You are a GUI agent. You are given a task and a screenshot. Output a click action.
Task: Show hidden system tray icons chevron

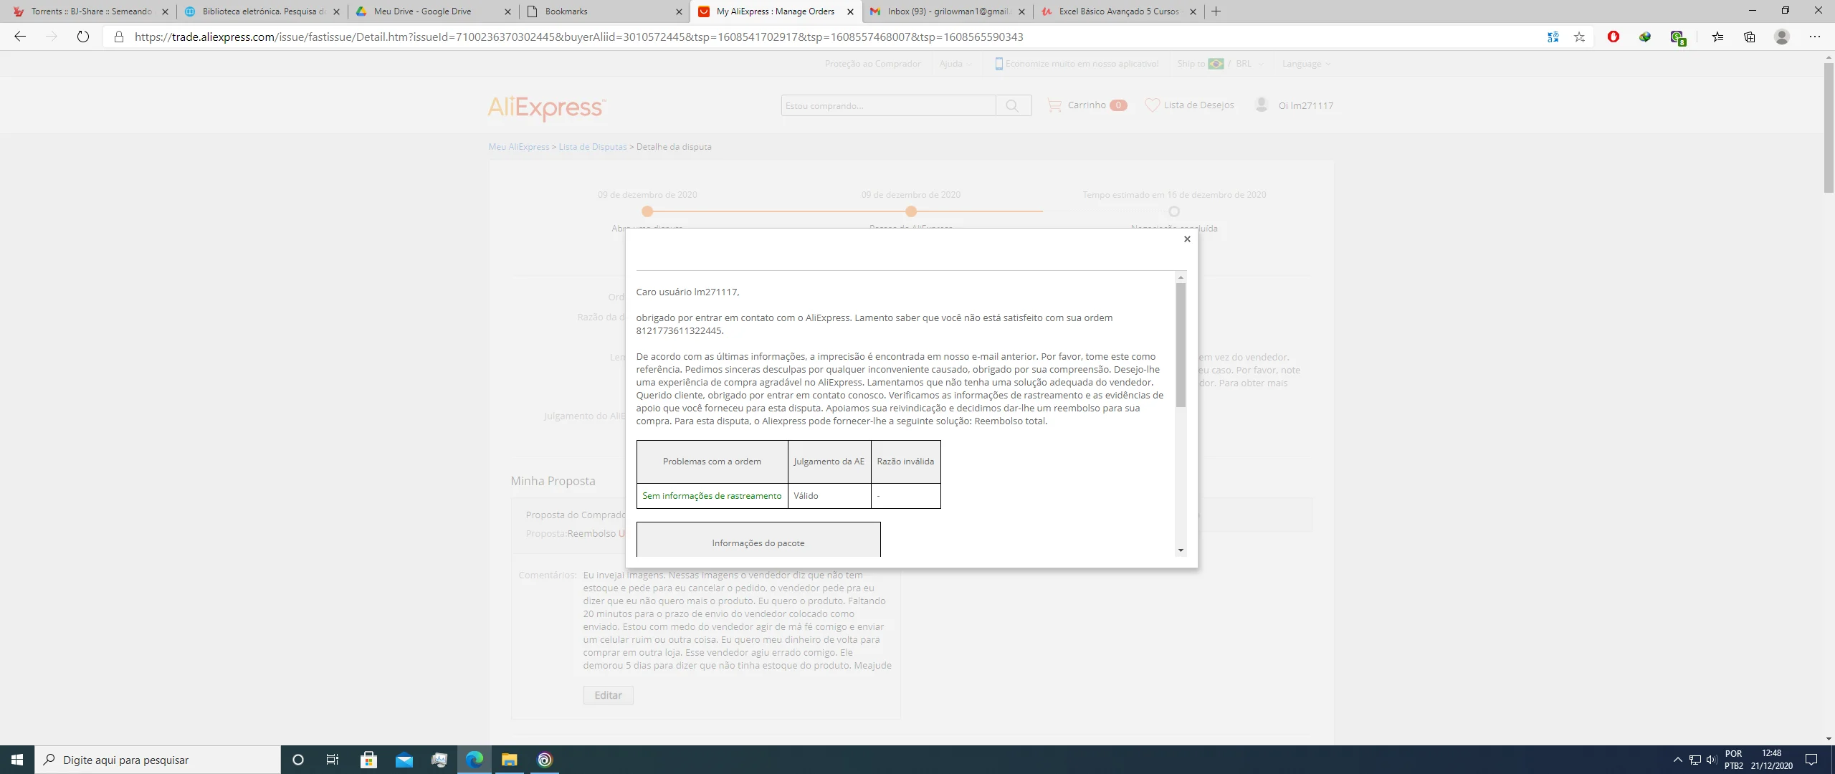1677,760
